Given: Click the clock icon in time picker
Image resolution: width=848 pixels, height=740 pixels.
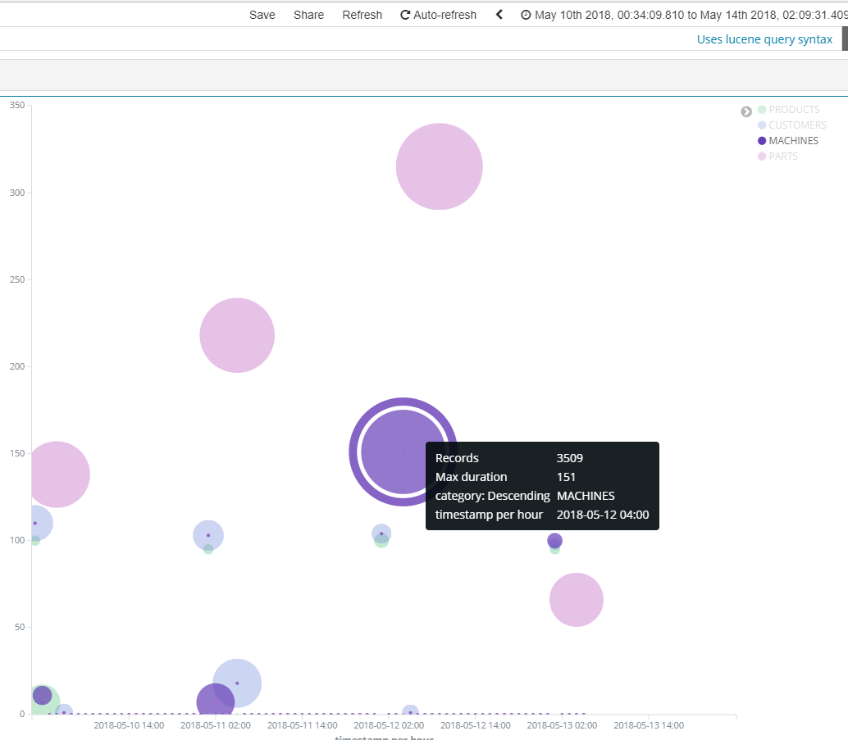Looking at the screenshot, I should coord(526,15).
